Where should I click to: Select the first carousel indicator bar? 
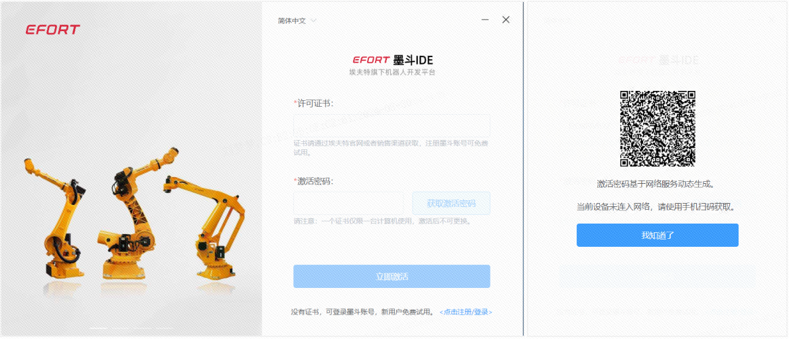click(x=98, y=328)
